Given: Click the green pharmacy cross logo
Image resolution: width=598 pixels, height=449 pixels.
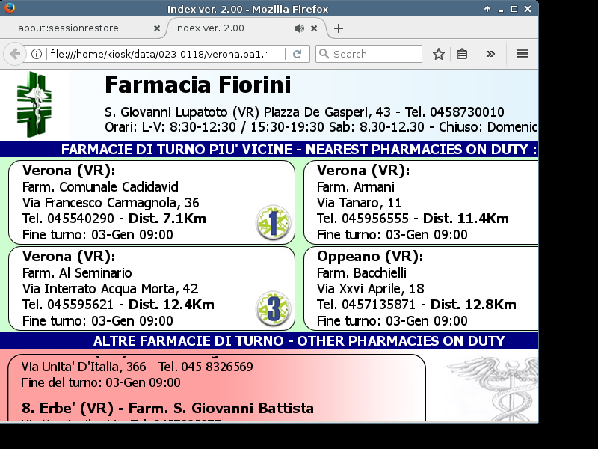Looking at the screenshot, I should point(34,105).
